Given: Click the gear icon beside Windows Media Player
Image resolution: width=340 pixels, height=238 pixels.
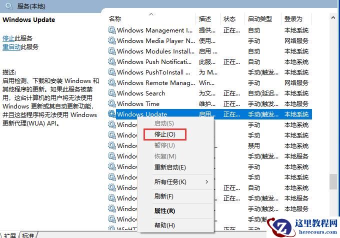Looking at the screenshot, I should pyautogui.click(x=112, y=40).
